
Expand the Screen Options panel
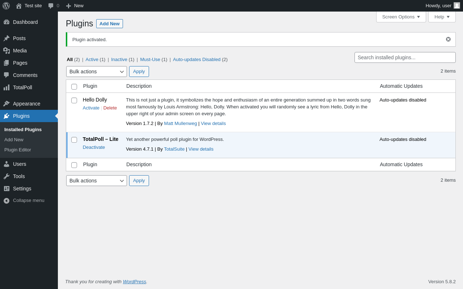tap(401, 17)
